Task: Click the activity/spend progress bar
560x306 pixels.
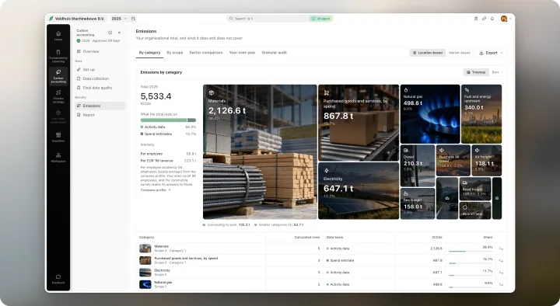Action: pos(168,120)
